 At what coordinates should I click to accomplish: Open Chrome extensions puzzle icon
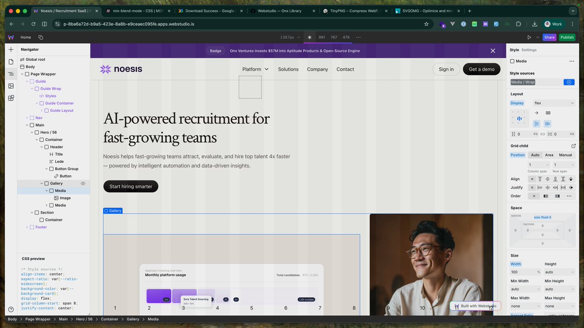pos(518,24)
